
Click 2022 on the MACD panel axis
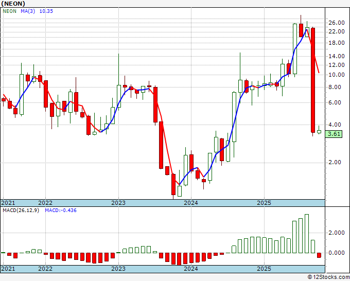[45, 269]
